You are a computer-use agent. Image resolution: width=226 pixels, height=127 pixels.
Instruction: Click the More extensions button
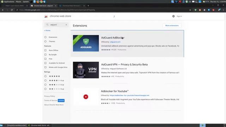point(172,25)
